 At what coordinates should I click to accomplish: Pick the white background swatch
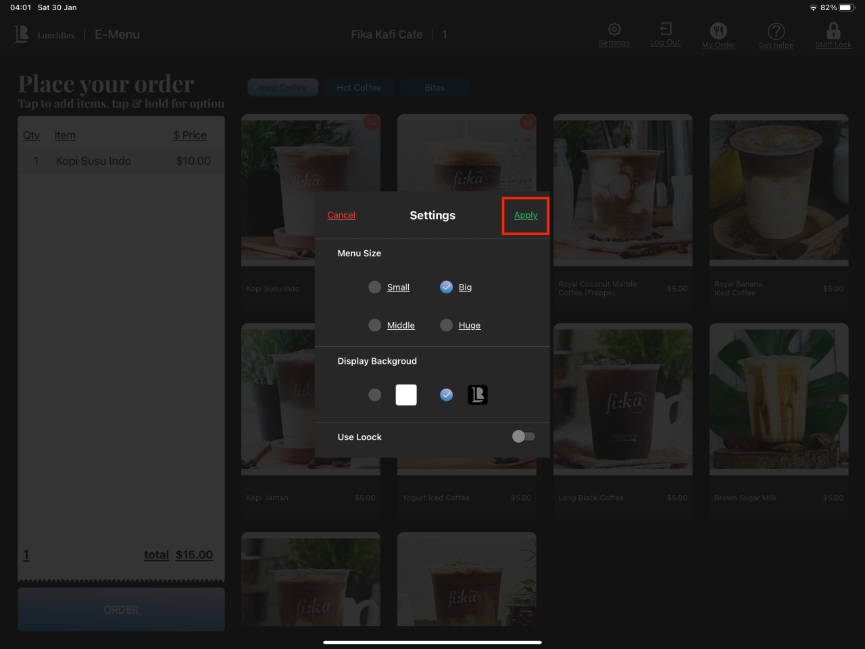click(x=406, y=395)
